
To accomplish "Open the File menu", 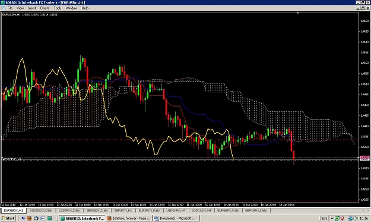I will tap(10, 8).
